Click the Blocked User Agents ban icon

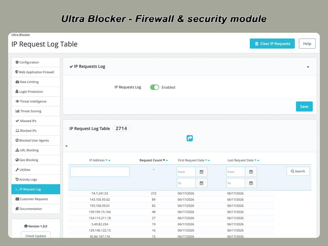click(x=17, y=140)
